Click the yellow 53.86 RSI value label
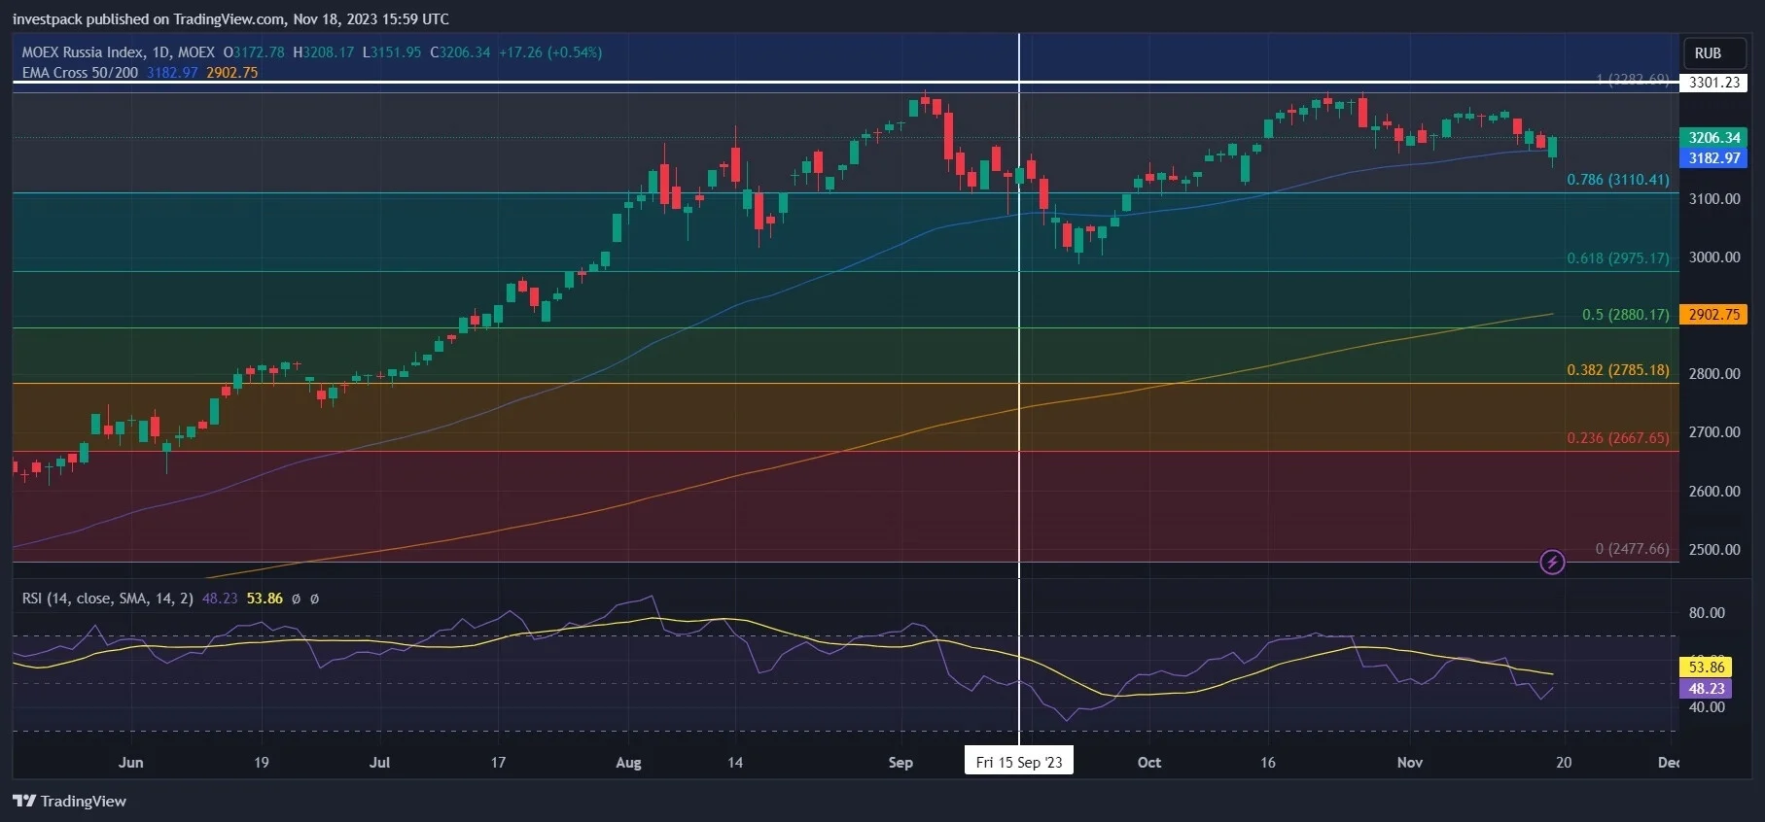This screenshot has height=822, width=1765. [x=1706, y=667]
